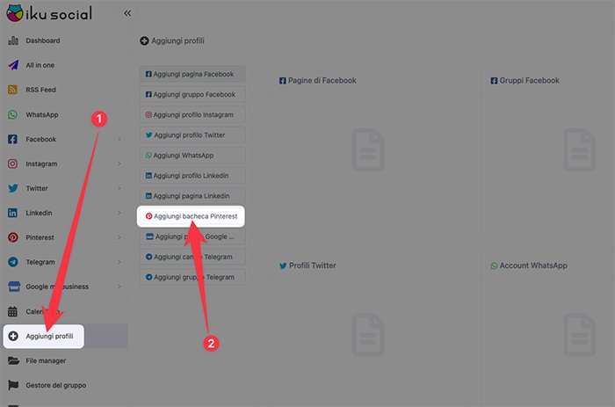This screenshot has height=407, width=615.
Task: Click empty document placeholder under Gruppi Facebook
Action: [579, 149]
